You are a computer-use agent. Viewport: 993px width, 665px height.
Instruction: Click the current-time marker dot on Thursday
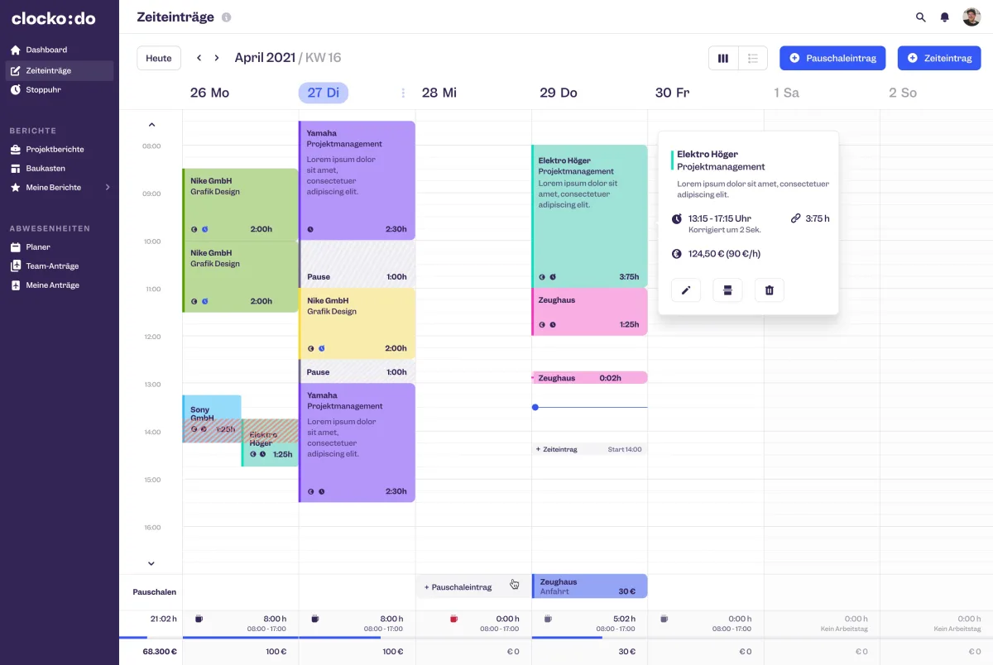pos(535,407)
